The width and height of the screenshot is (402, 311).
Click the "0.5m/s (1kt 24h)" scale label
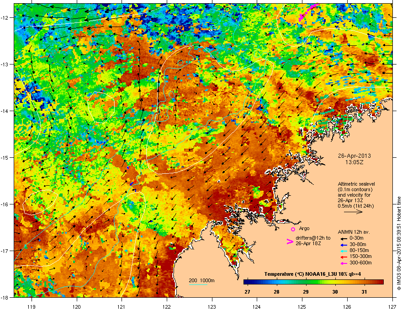[x=355, y=206]
